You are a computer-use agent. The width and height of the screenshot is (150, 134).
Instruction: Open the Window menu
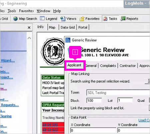(43, 11)
